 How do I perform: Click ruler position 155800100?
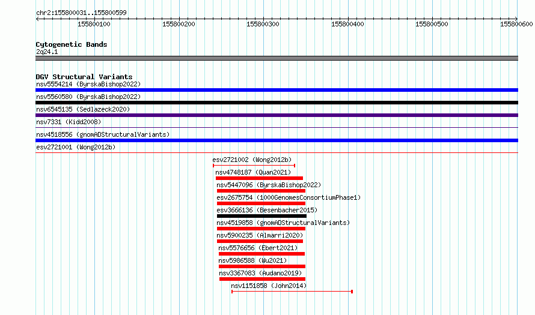[x=94, y=24]
